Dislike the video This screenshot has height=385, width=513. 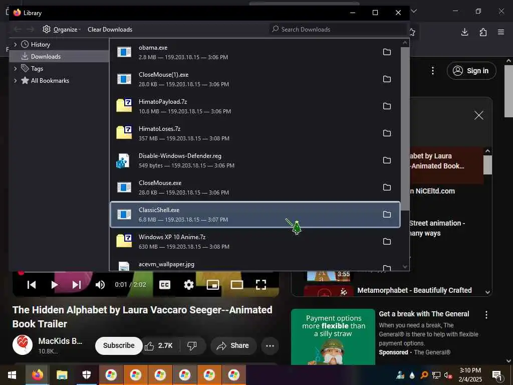point(192,346)
